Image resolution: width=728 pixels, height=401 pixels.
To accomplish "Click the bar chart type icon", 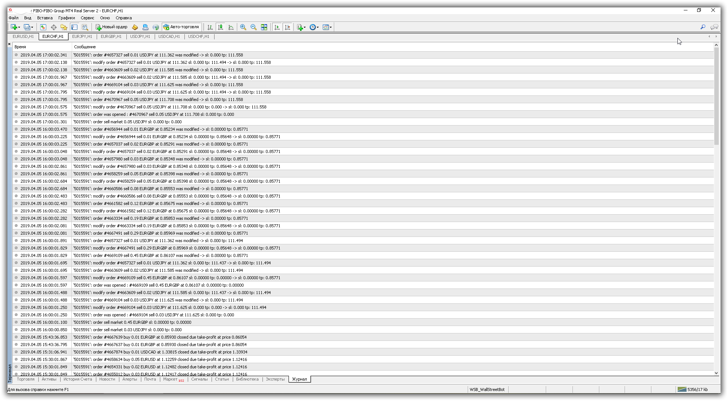I will tap(210, 27).
